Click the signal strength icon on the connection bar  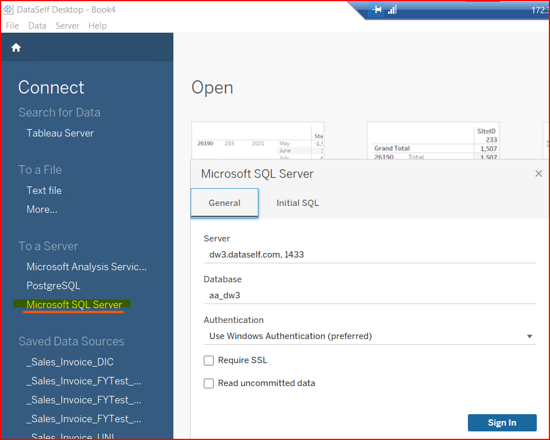pos(393,10)
